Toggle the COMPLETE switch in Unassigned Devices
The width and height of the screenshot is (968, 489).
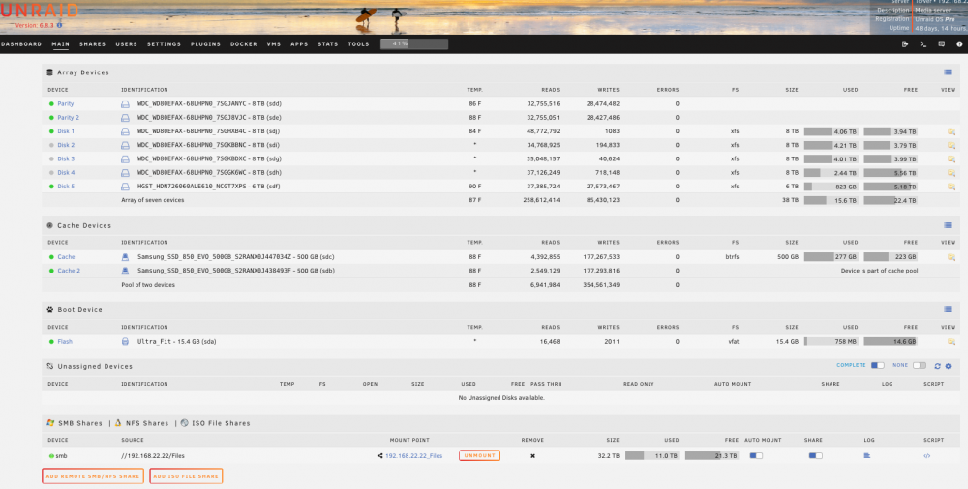(877, 365)
